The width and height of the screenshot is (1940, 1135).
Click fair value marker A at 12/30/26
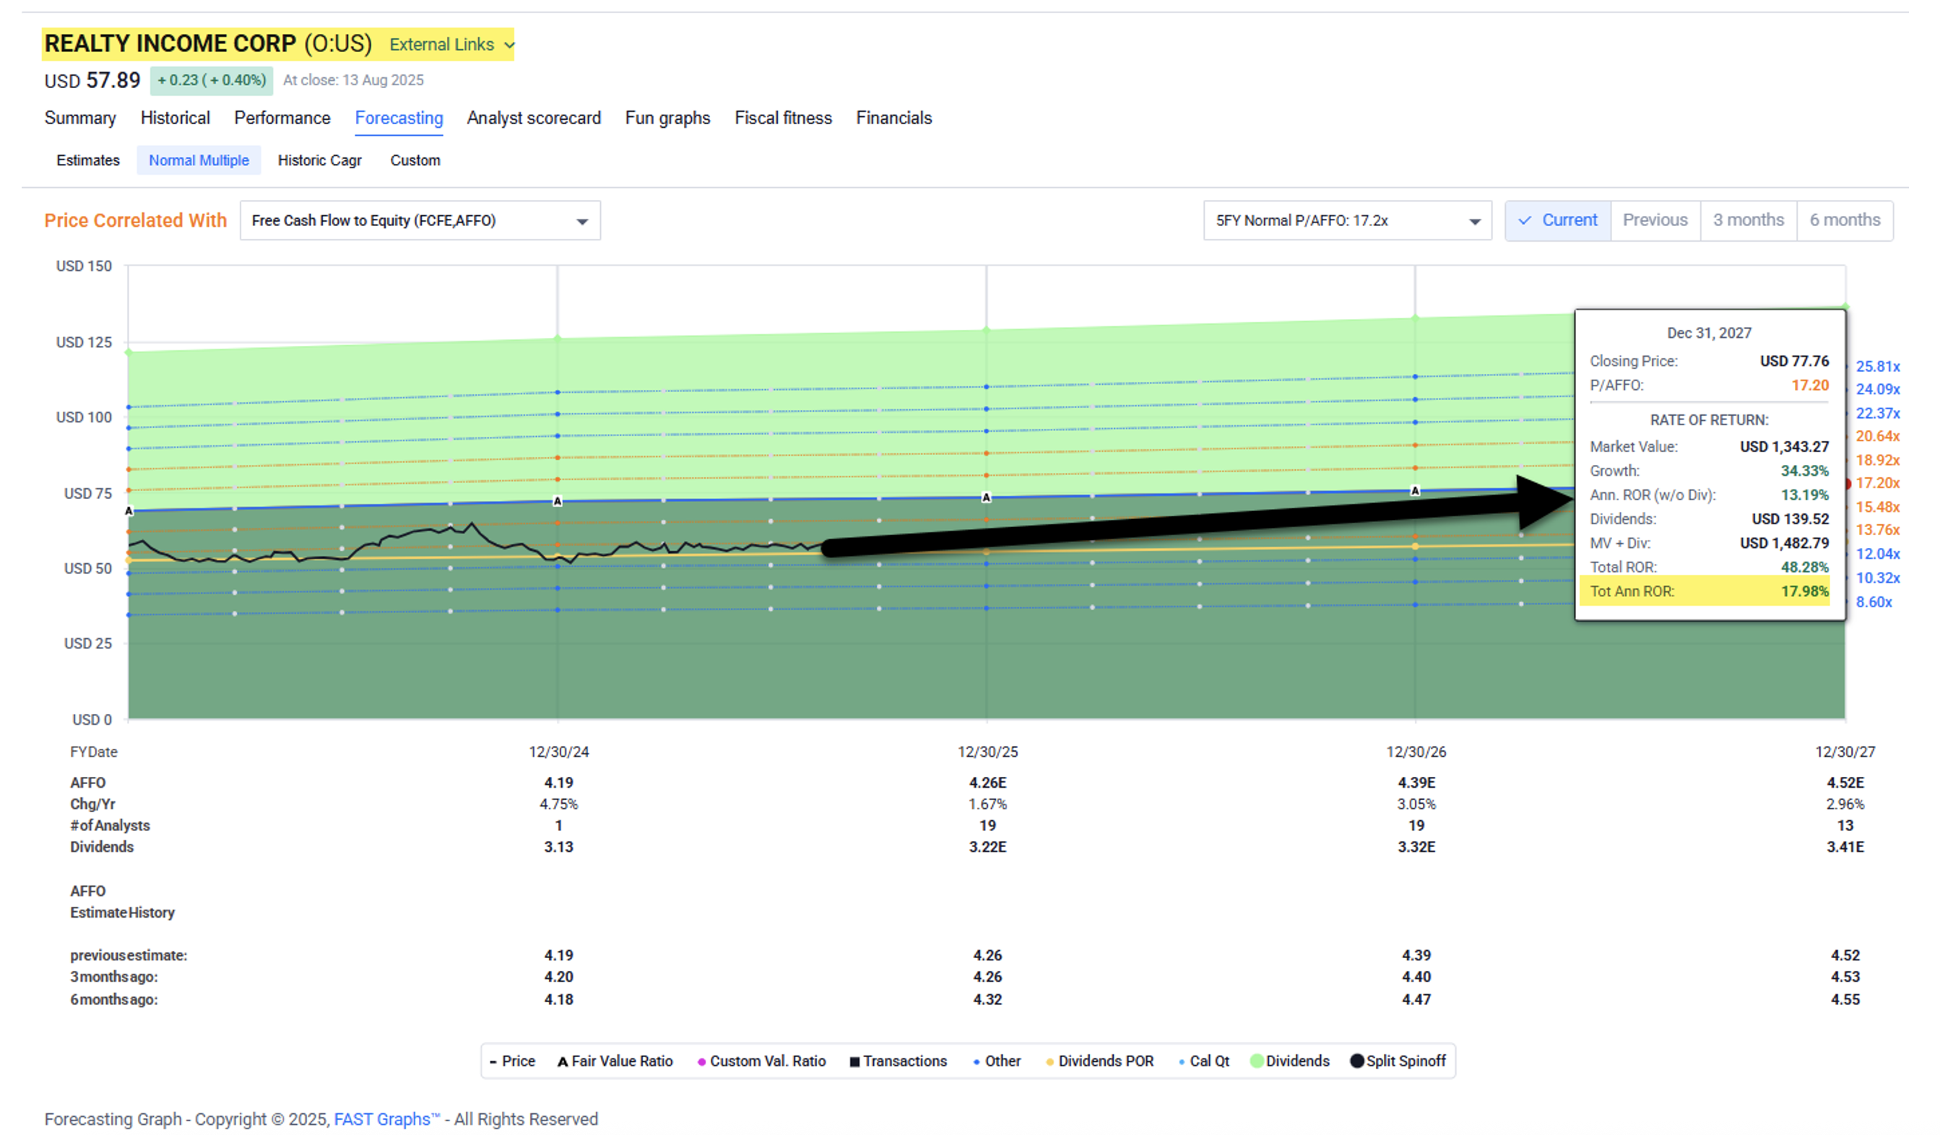(x=1415, y=491)
